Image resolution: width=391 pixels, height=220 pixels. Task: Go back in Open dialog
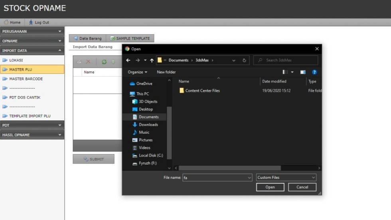128,60
